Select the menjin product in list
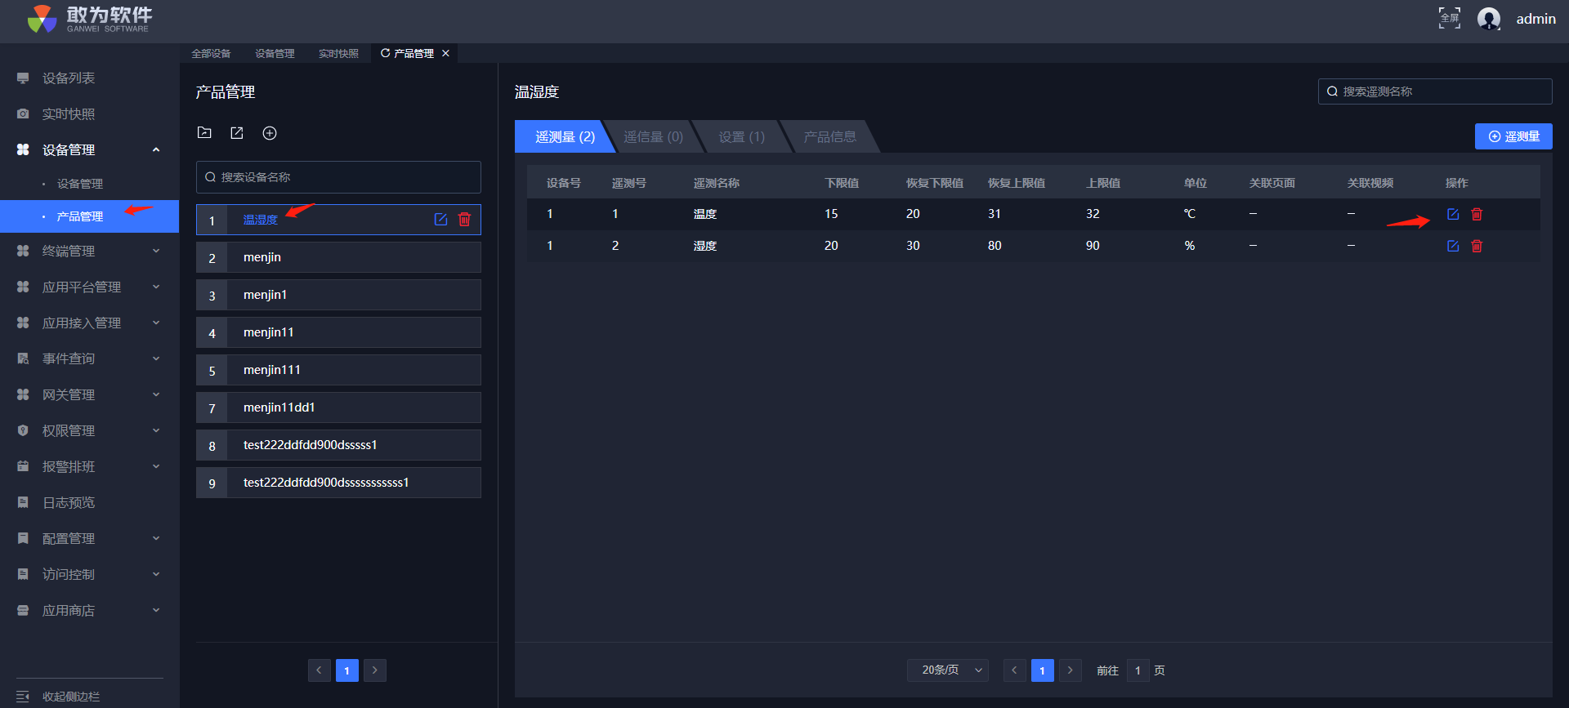Viewport: 1569px width, 708px height. tap(338, 257)
